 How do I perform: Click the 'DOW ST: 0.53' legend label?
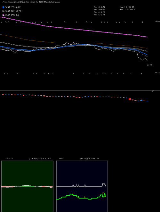[x=12, y=7]
